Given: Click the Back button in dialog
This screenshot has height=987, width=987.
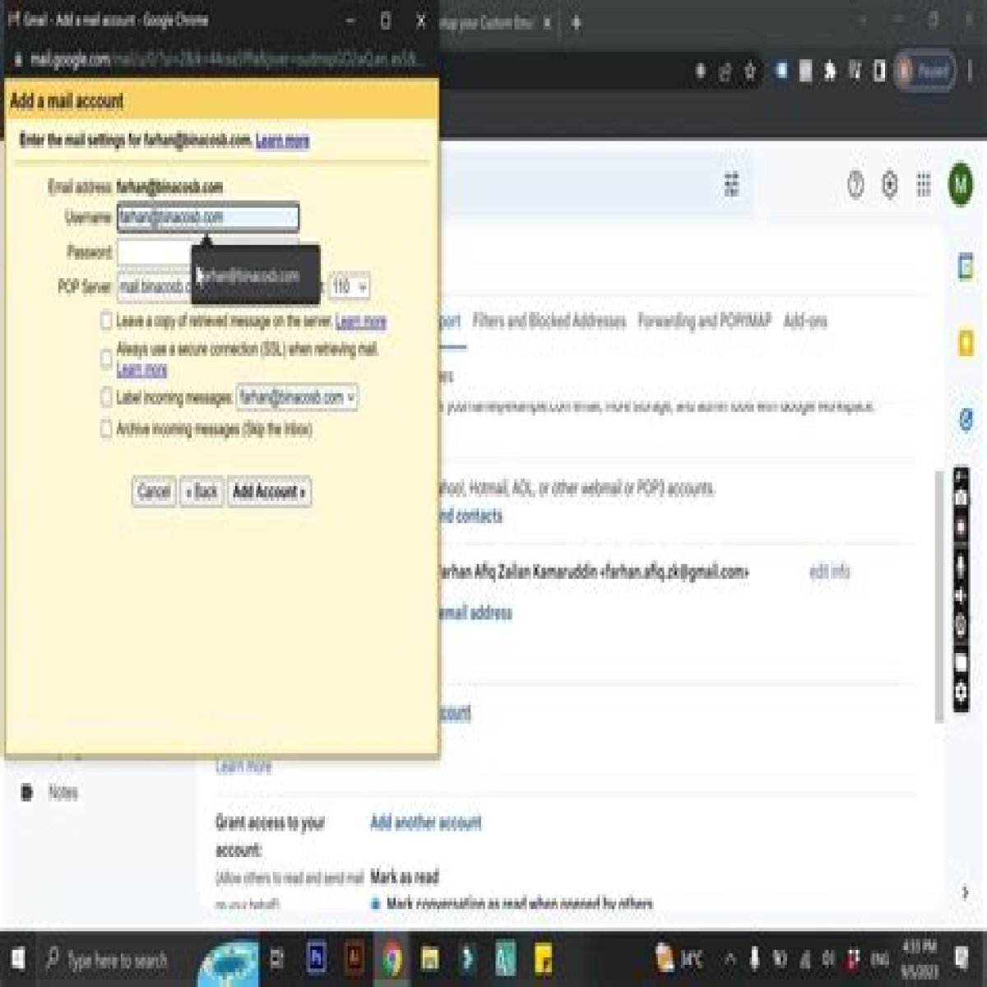Looking at the screenshot, I should pyautogui.click(x=202, y=492).
